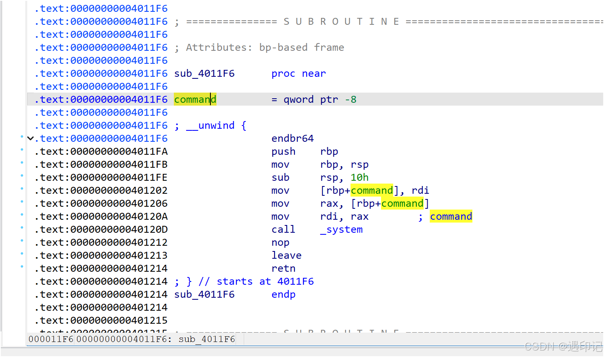
Task: Select the sub_4011F6 proc declaration
Action: 204,73
